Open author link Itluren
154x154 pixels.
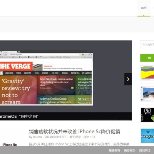37,137
